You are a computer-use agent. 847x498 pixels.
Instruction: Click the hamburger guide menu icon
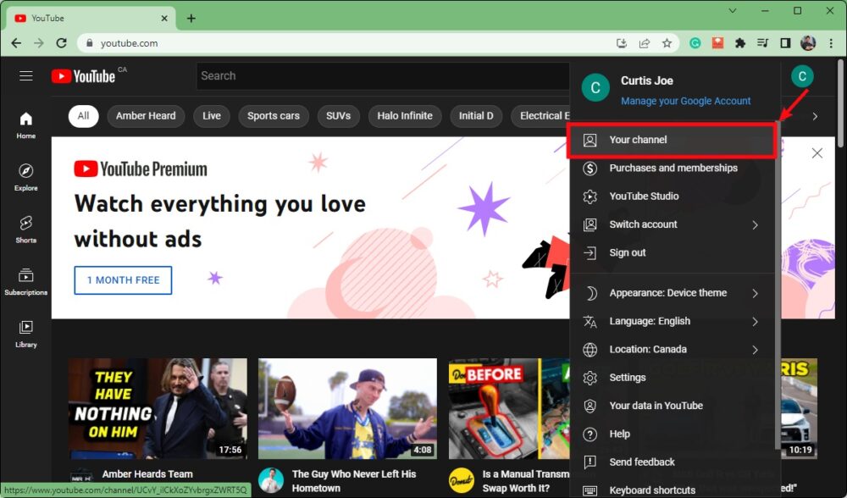click(25, 75)
